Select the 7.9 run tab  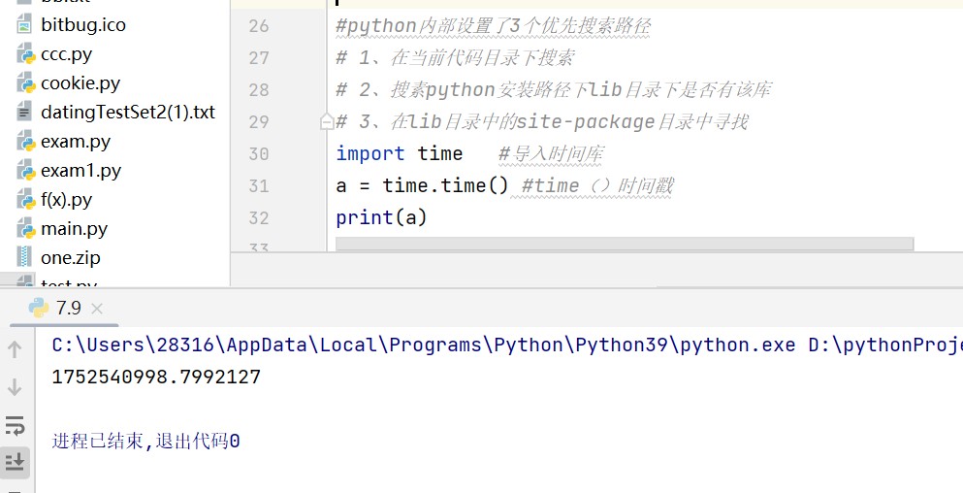68,309
